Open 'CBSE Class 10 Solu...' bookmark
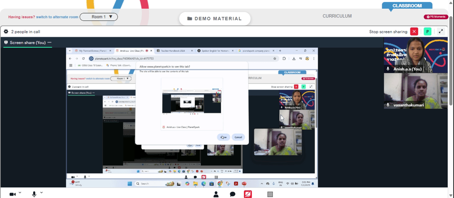The image size is (454, 198). tap(90, 66)
